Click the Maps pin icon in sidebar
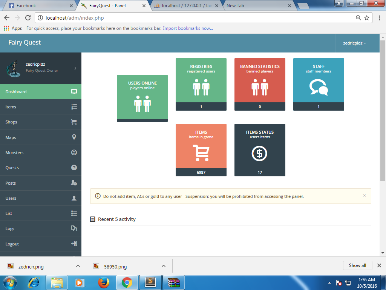The height and width of the screenshot is (290, 386). click(74, 137)
